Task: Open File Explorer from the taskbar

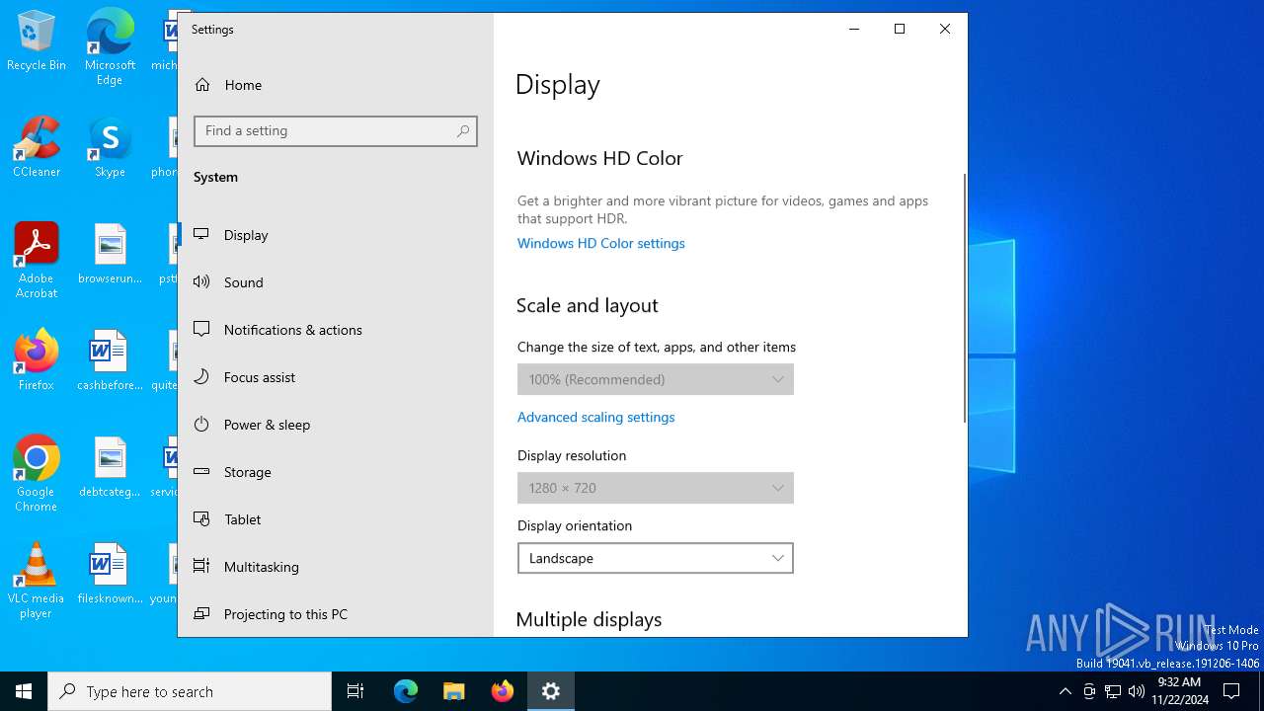Action: 454,691
